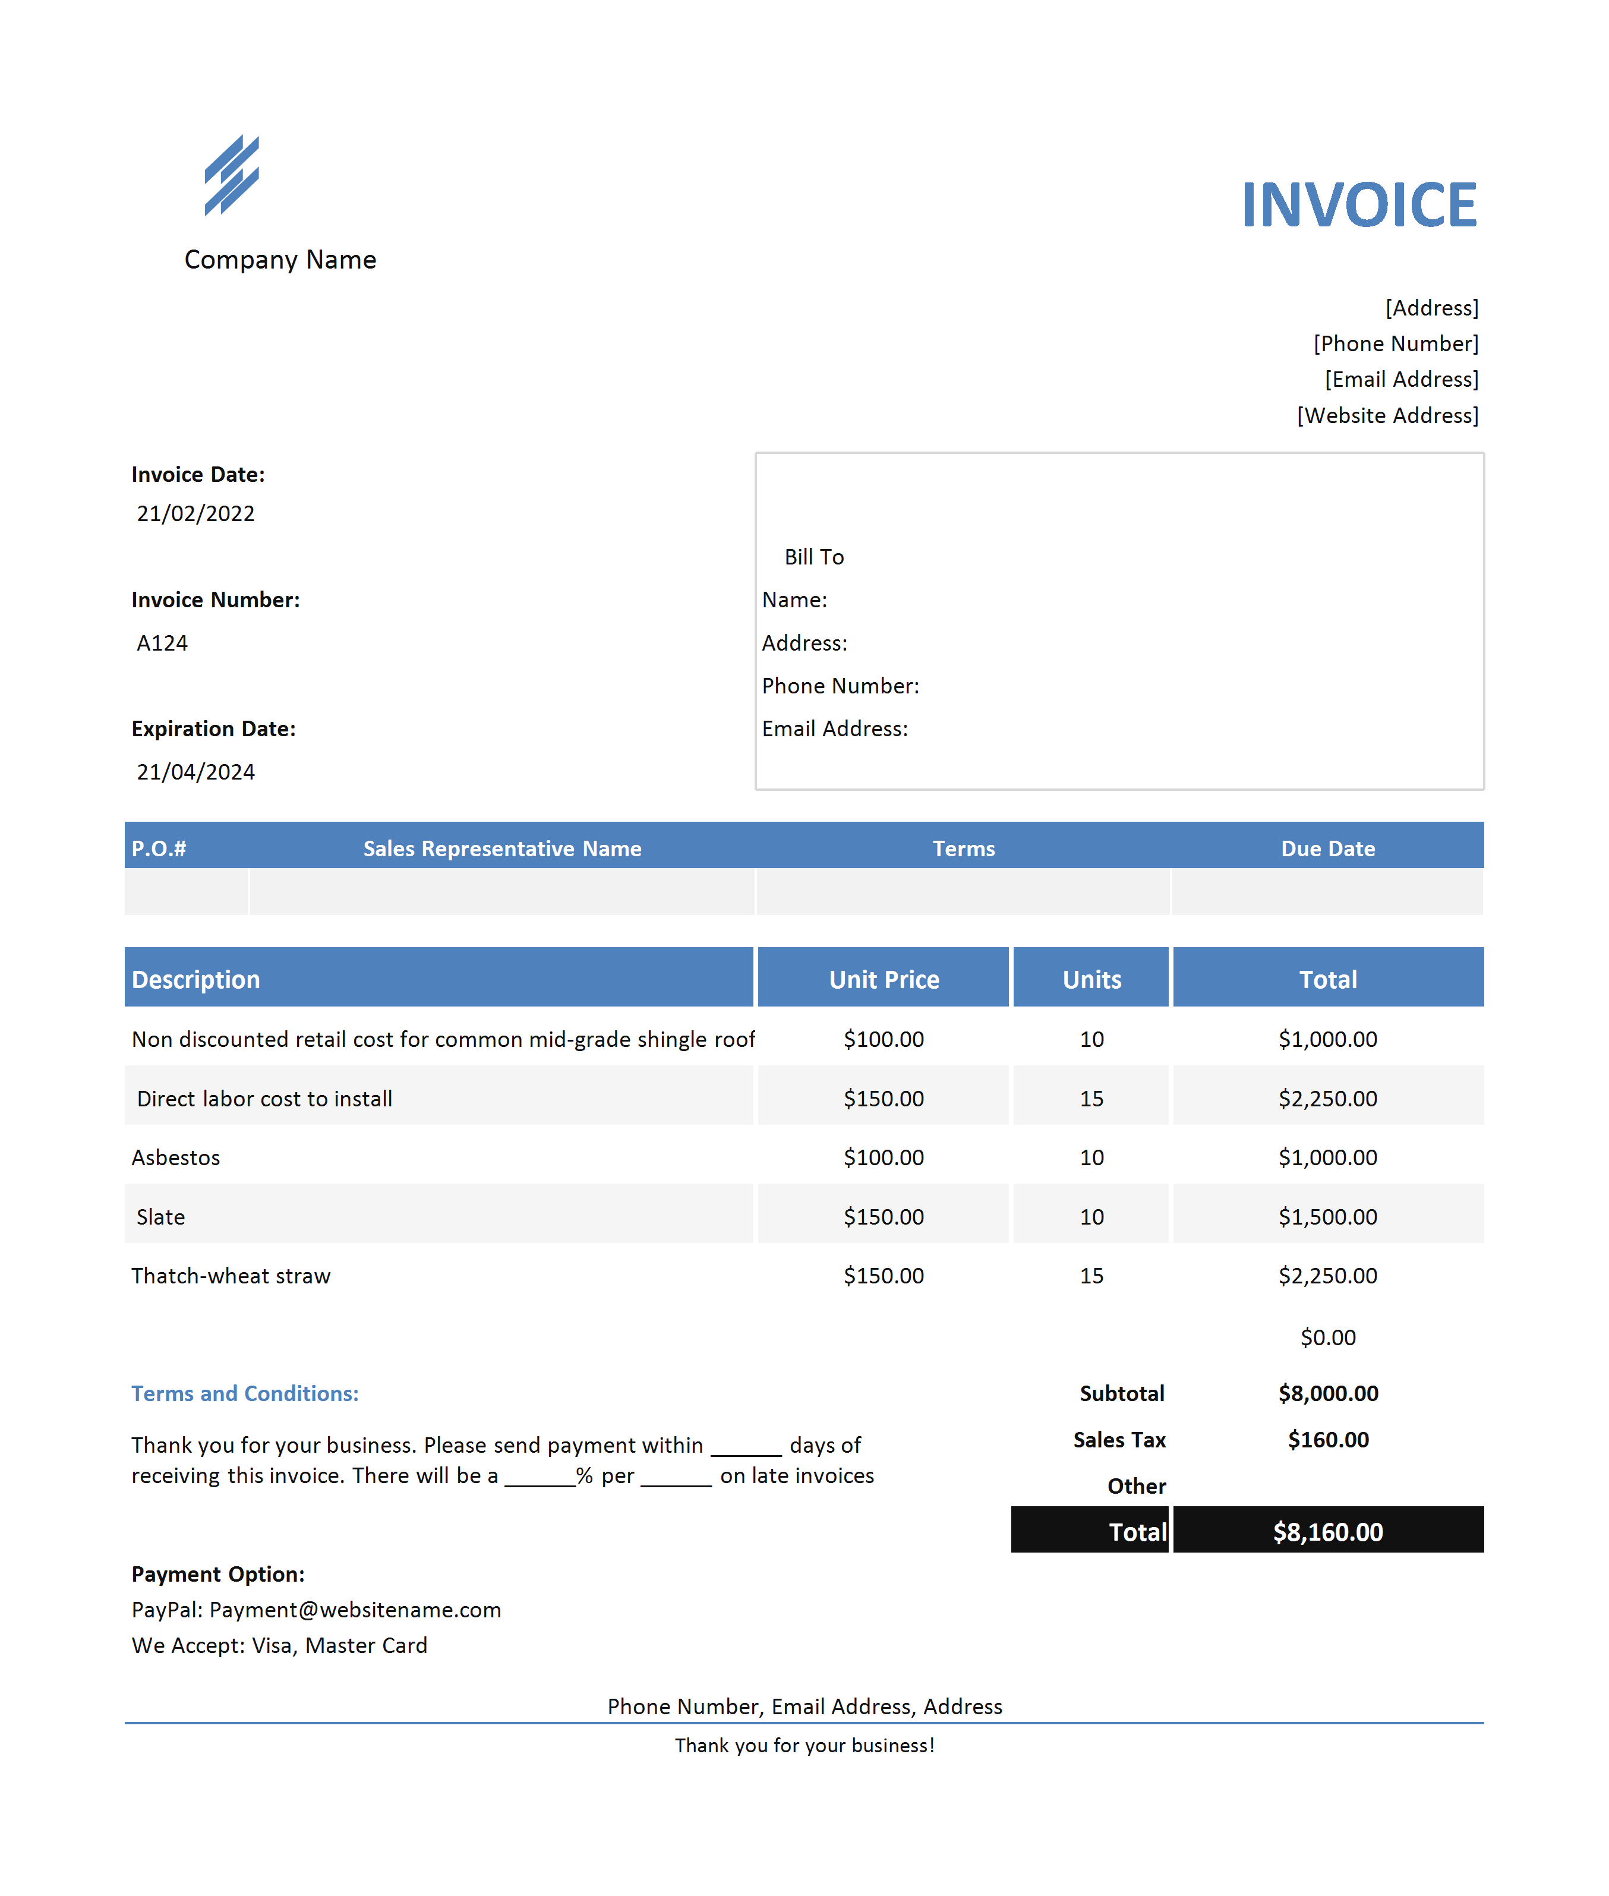The width and height of the screenshot is (1609, 1896).
Task: Select the Company Name text
Action: (x=280, y=260)
